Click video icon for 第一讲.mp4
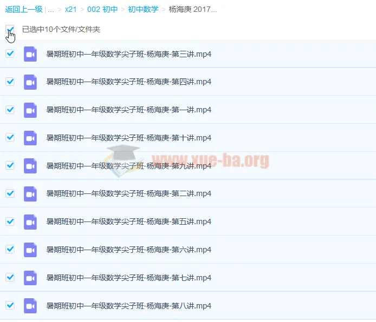Viewport: 376px width, 322px height. point(30,110)
